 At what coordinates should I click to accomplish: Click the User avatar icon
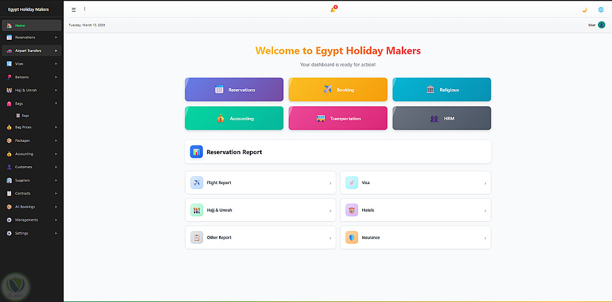click(x=602, y=25)
